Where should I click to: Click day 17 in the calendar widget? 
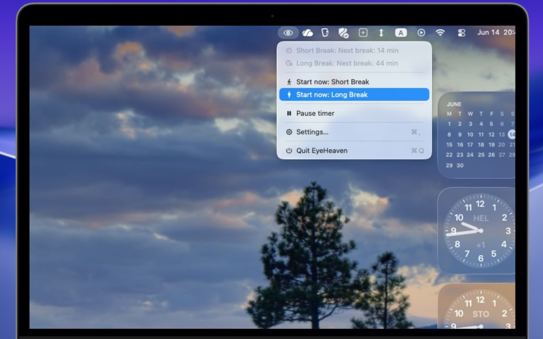(470, 145)
